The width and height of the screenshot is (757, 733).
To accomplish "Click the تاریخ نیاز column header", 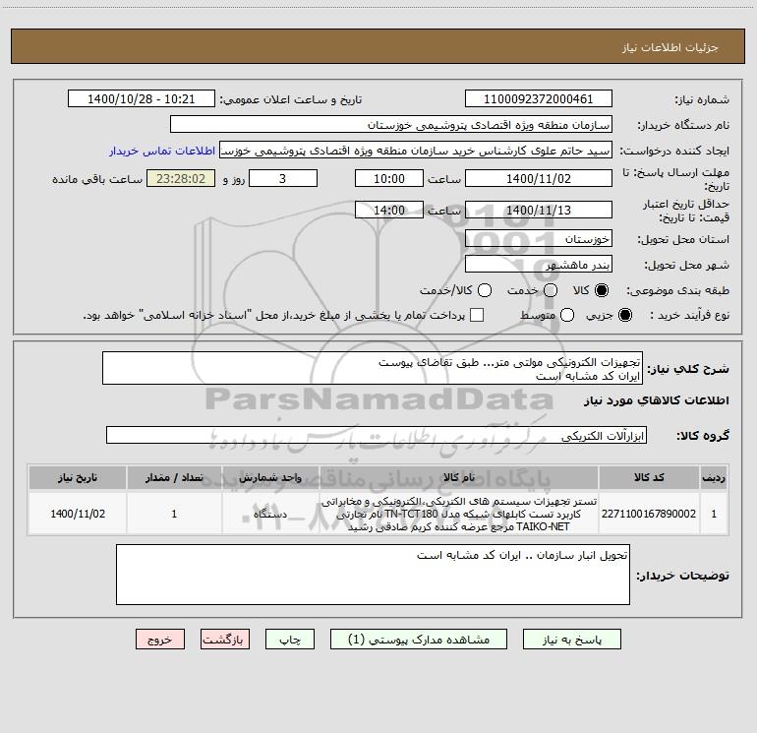I will coord(78,477).
